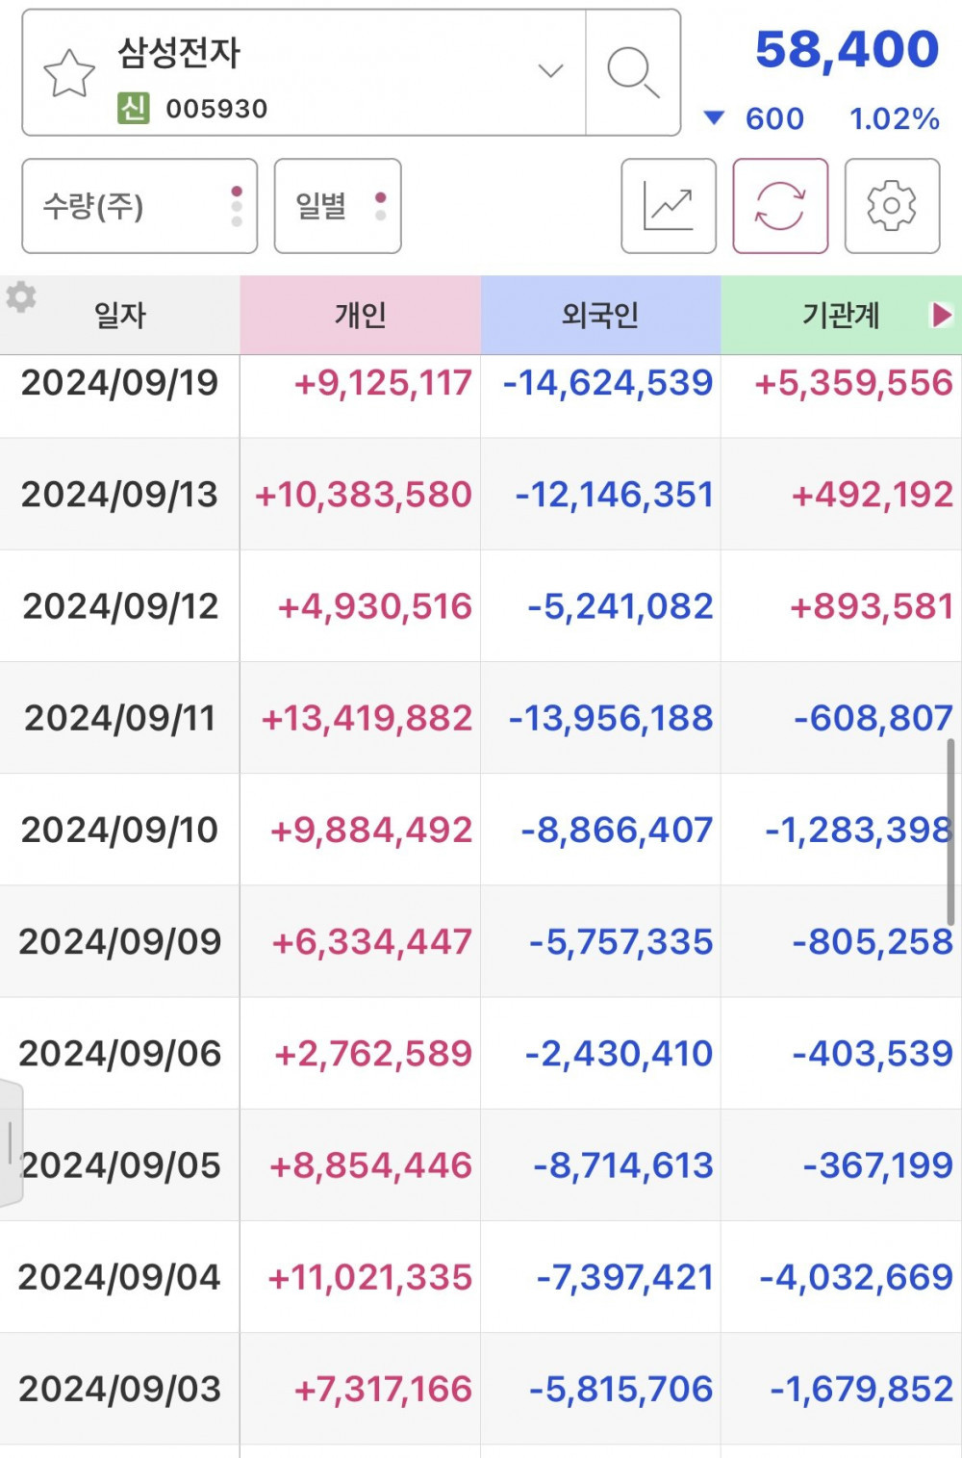Select the 기관계 column header
The image size is (962, 1458).
(841, 315)
